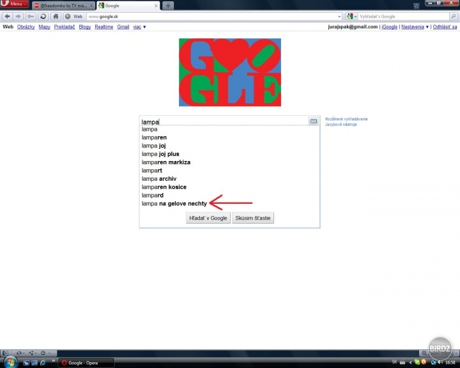Toggle the Opera panels button in status bar
460x368 pixels.
click(5, 353)
